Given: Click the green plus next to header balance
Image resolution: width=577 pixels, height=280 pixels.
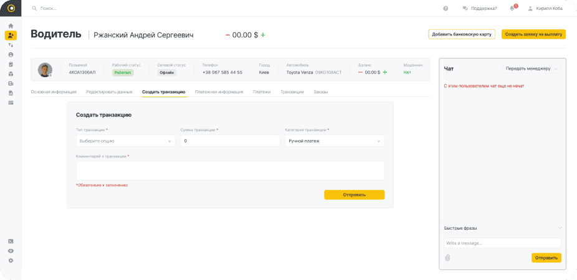Looking at the screenshot, I should tap(263, 35).
